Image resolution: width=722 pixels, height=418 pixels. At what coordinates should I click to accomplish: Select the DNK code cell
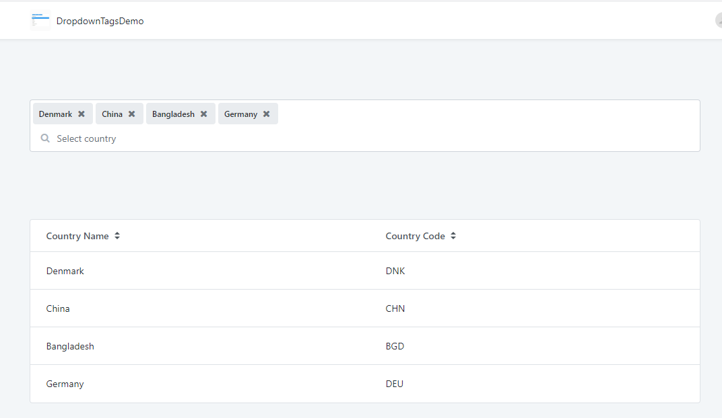point(395,271)
